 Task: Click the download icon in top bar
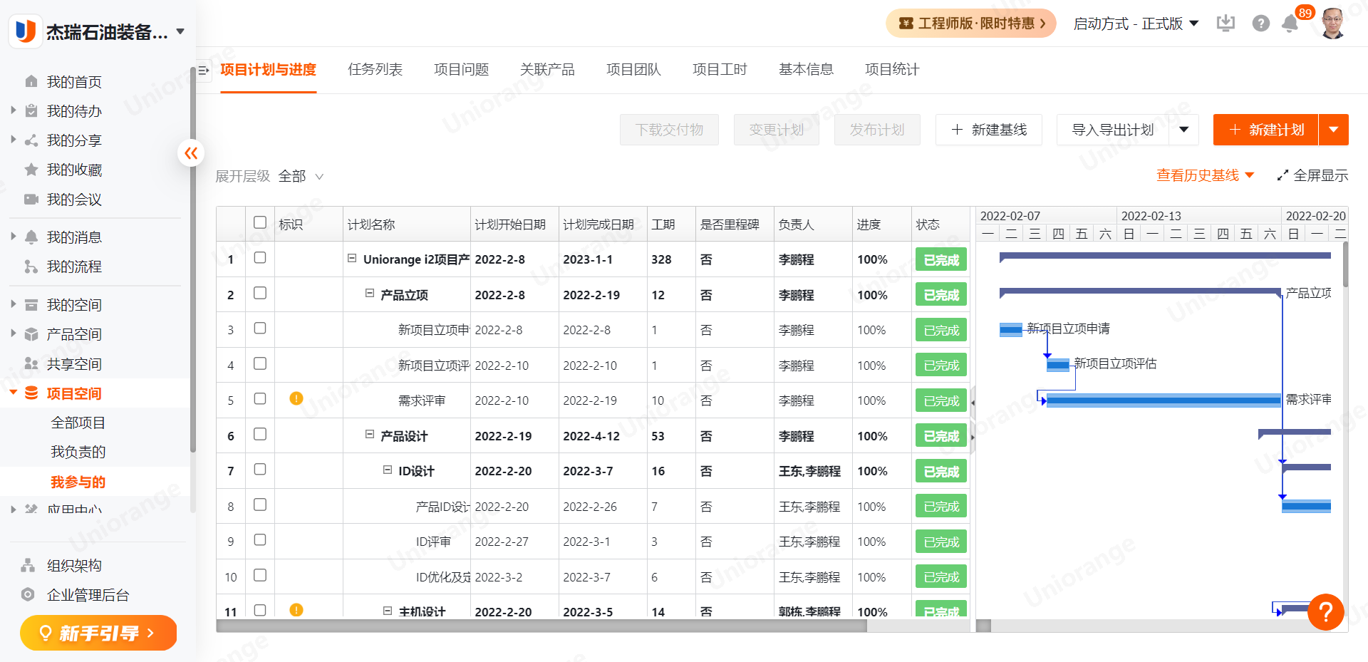1225,24
